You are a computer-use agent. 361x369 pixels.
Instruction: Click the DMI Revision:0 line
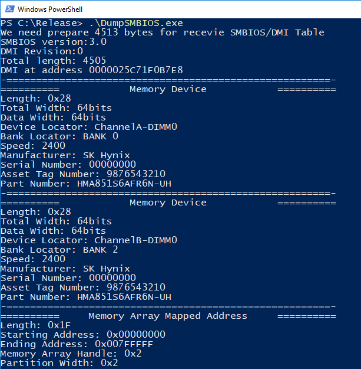click(42, 51)
